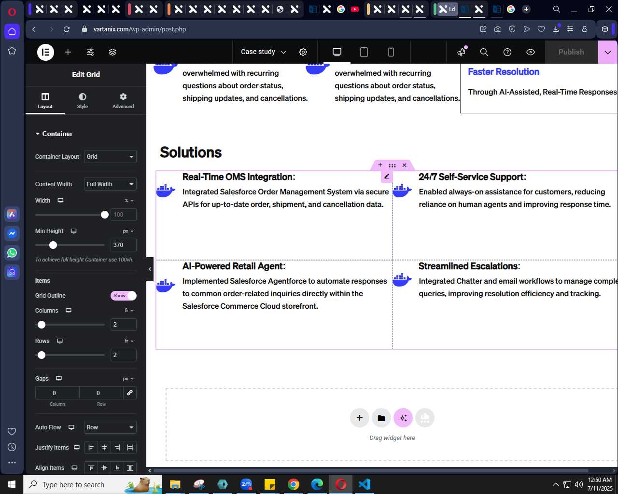618x494 pixels.
Task: Open the Container Layout Grid dropdown
Action: point(110,157)
